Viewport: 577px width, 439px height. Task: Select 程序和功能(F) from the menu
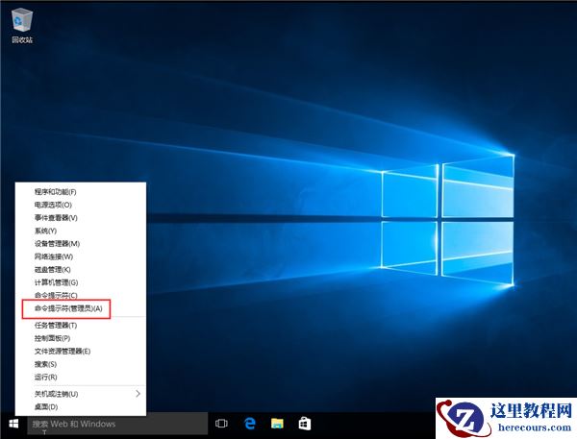[x=81, y=192]
